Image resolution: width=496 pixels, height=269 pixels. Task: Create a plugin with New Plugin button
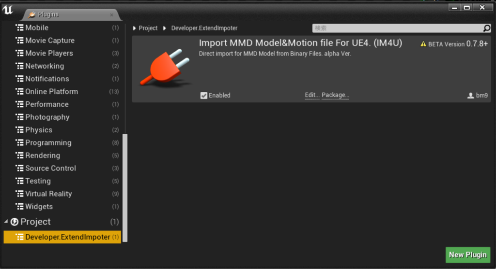(x=468, y=255)
